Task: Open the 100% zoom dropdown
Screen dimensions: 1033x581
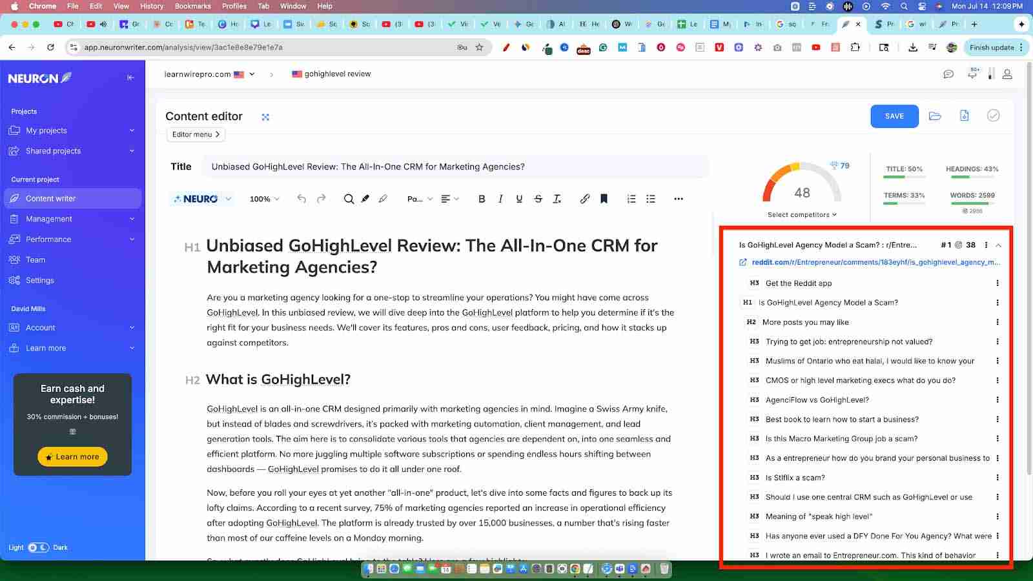Action: point(263,199)
